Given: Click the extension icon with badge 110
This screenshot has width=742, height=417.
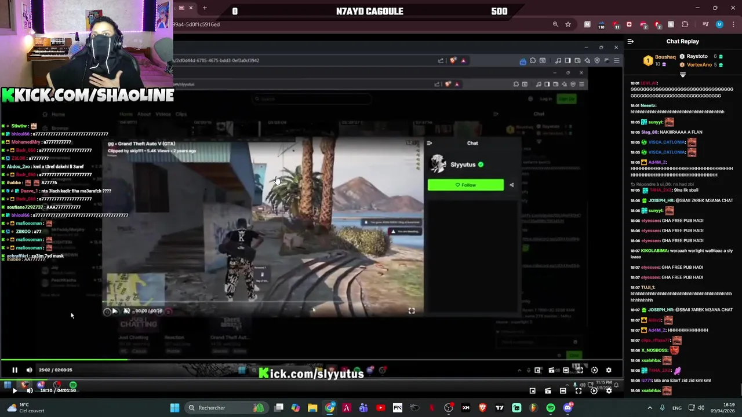Looking at the screenshot, I should pyautogui.click(x=601, y=25).
